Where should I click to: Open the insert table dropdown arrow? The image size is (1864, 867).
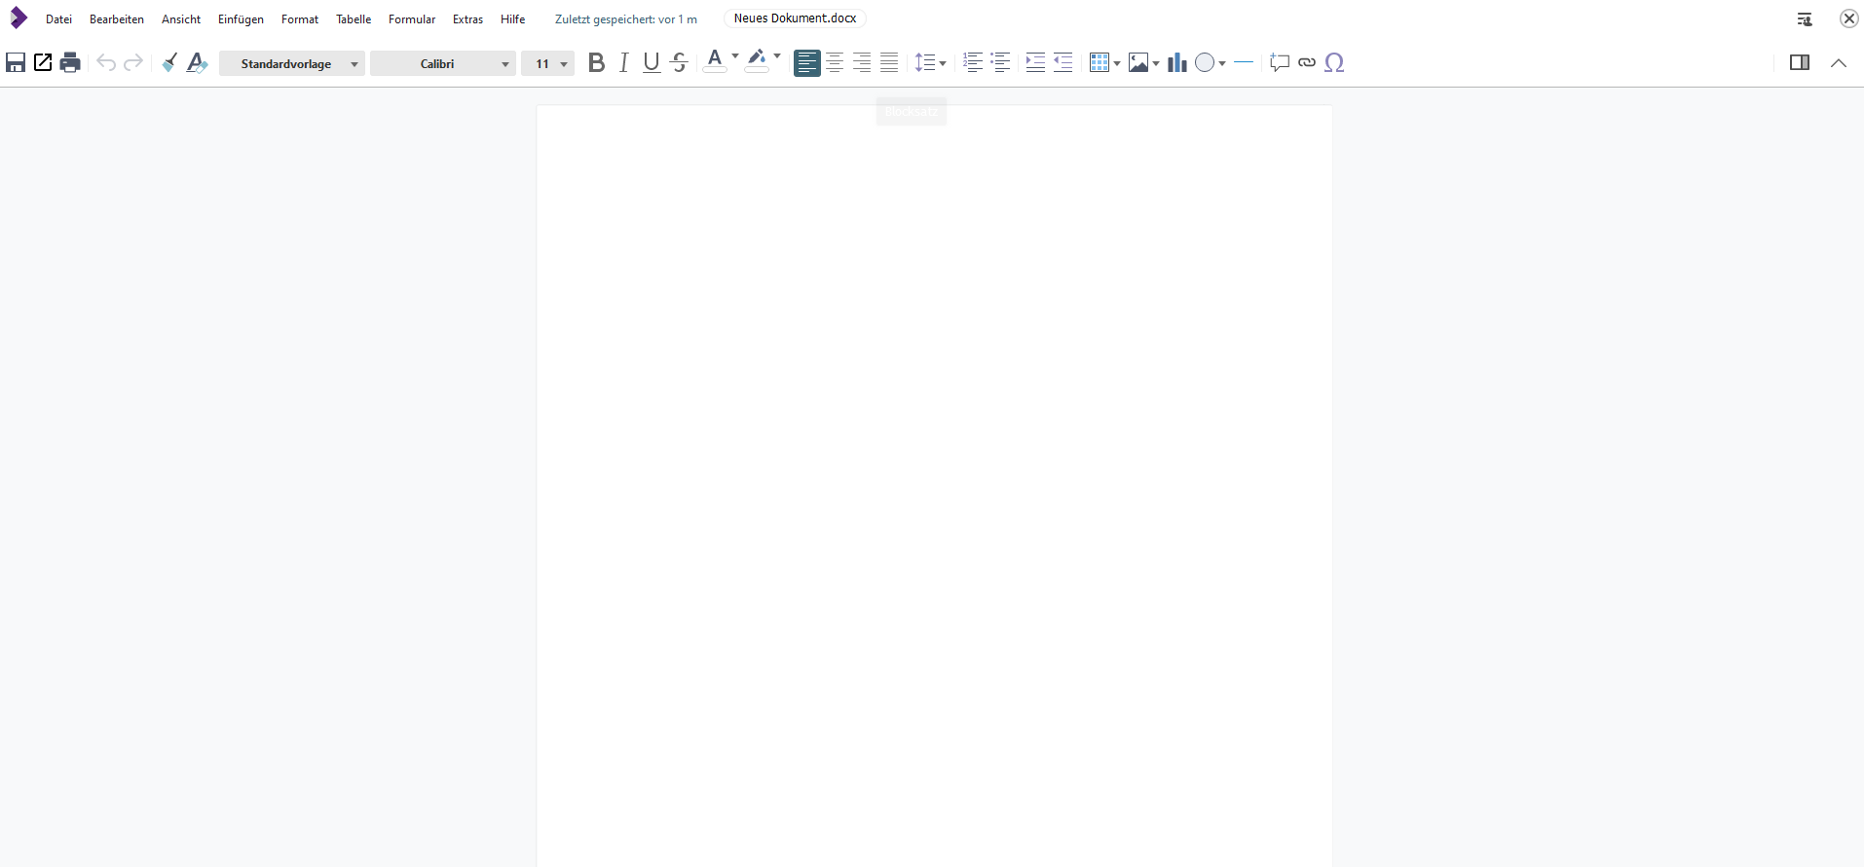click(1117, 64)
